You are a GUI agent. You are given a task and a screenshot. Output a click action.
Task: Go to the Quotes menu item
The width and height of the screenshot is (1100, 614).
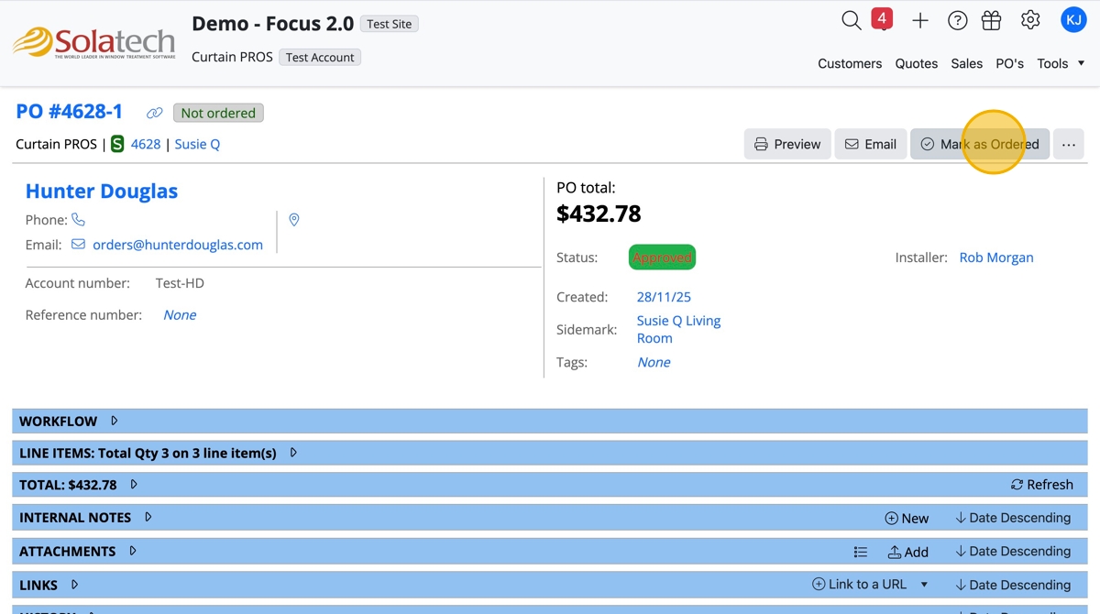pos(916,63)
